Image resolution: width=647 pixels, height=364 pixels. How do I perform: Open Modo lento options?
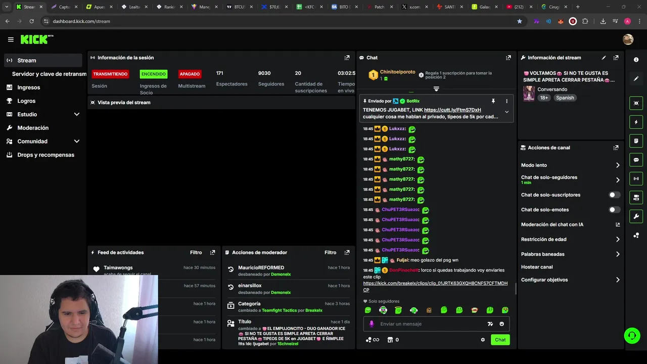[570, 165]
